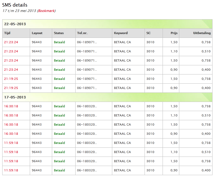This screenshot has height=178, width=216.
Task: Click SC 3010 in 21:23:24 row priced 0,90
Action: point(150,69)
